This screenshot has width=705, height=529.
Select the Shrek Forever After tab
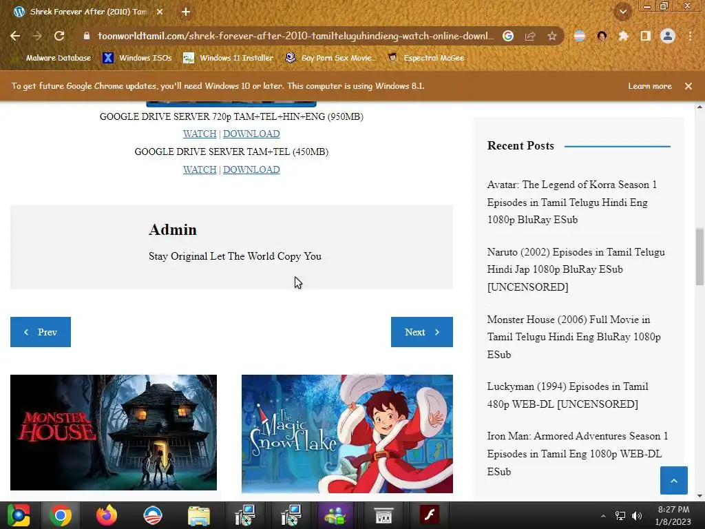[x=88, y=12]
